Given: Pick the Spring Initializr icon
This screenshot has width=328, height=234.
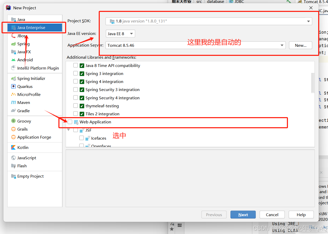Looking at the screenshot, I should [13, 79].
